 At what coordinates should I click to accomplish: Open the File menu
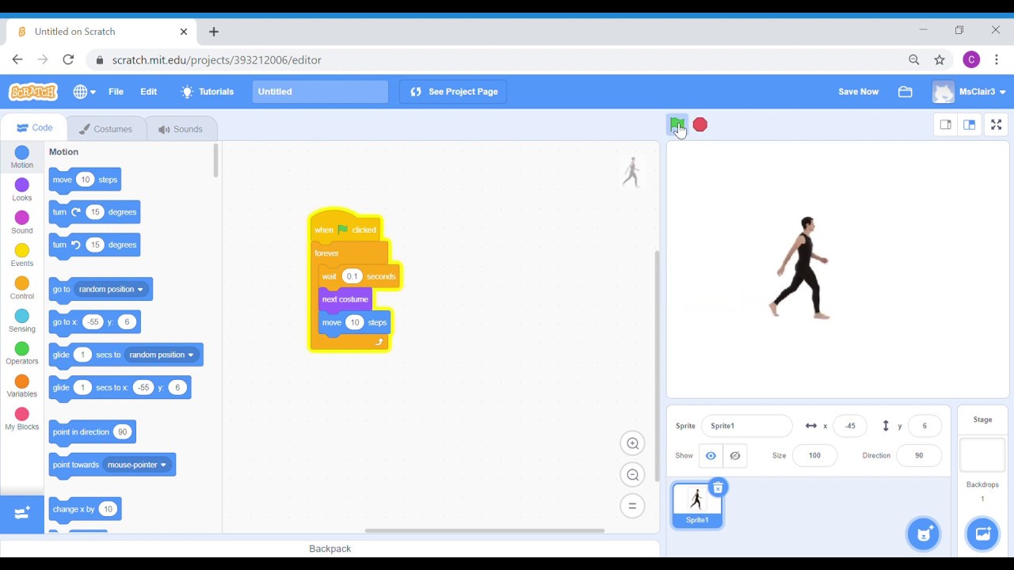pos(116,92)
